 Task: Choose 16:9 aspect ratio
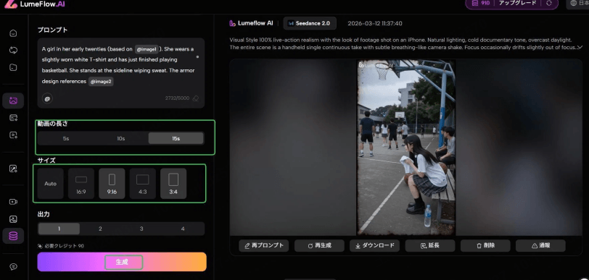(81, 183)
